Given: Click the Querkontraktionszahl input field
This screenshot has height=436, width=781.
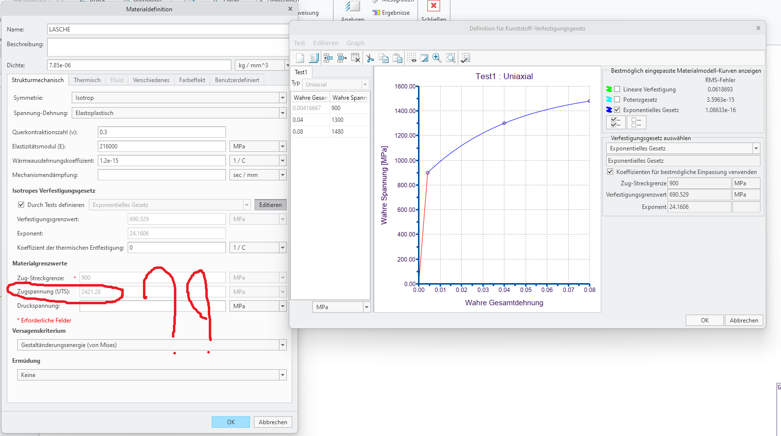Looking at the screenshot, I should 162,132.
